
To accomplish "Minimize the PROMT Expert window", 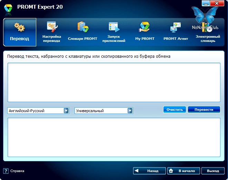I will pyautogui.click(x=206, y=3).
